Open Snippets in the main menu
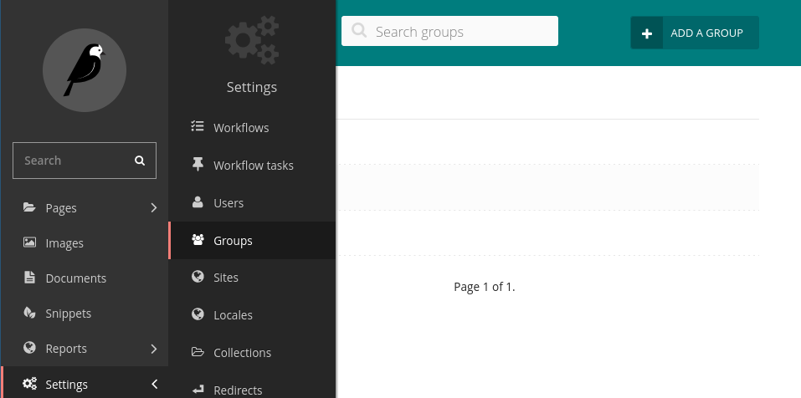801x398 pixels. click(85, 314)
